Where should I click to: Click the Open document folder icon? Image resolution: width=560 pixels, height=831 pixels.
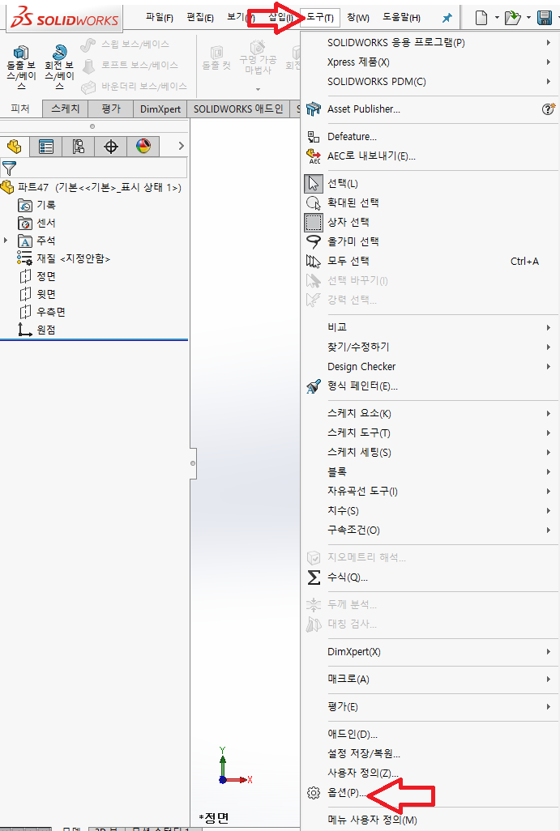(512, 18)
